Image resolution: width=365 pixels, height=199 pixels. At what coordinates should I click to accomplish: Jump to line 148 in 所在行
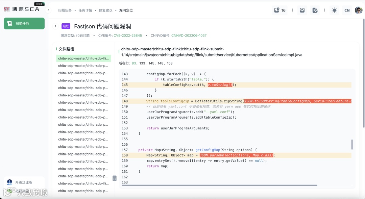[161, 63]
